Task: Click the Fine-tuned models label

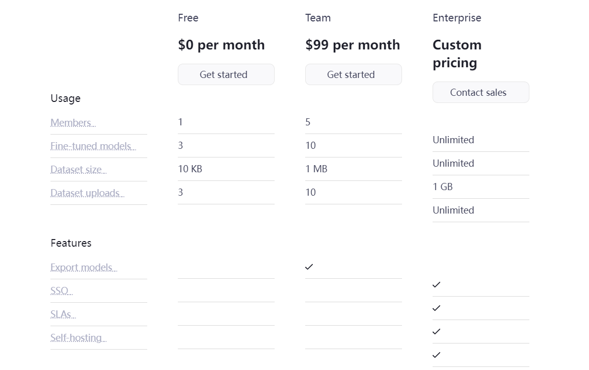Action: (93, 146)
